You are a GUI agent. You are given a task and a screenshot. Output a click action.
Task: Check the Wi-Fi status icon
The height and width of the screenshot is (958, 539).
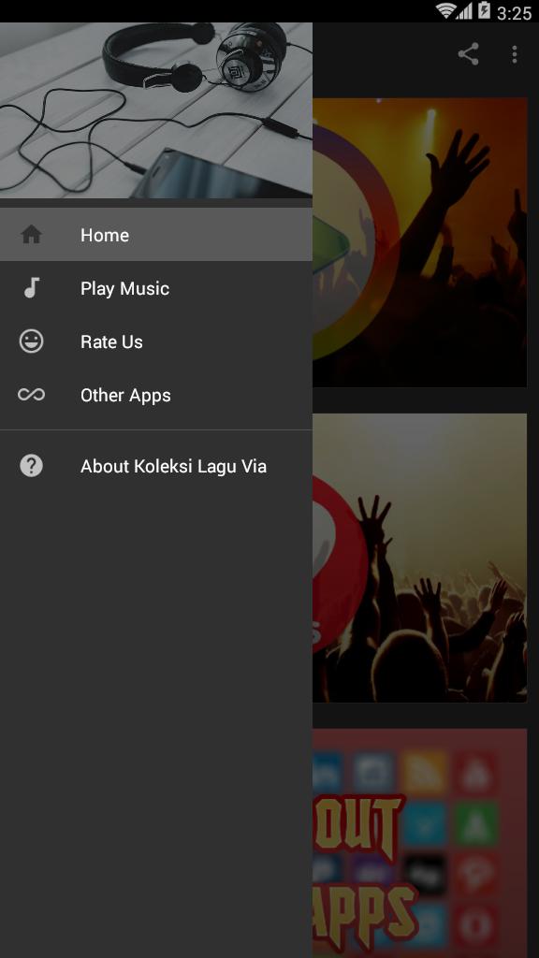(446, 11)
